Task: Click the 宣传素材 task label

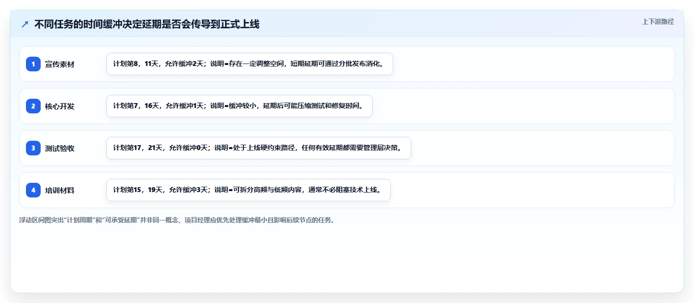Action: [60, 64]
